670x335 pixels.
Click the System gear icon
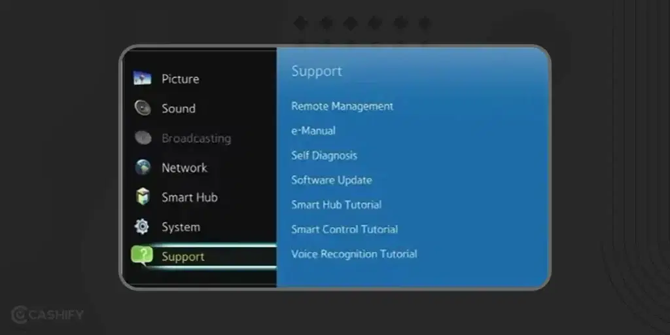point(142,226)
